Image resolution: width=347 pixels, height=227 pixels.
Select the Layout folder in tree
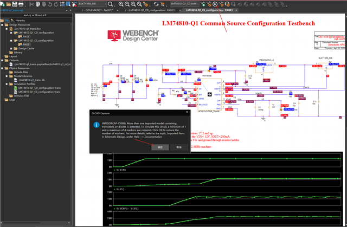coord(13,56)
